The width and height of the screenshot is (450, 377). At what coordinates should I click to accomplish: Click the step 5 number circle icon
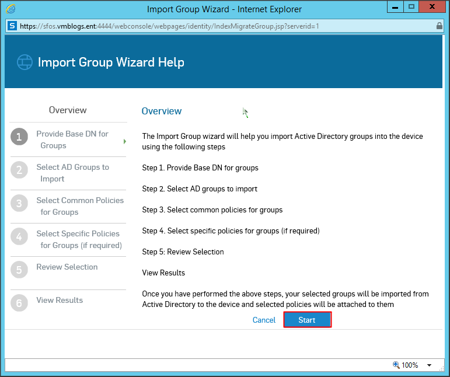click(x=19, y=270)
